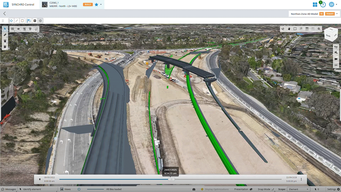Pause the 4D timeline playback
Image resolution: width=341 pixels, height=192 pixels.
click(x=40, y=179)
